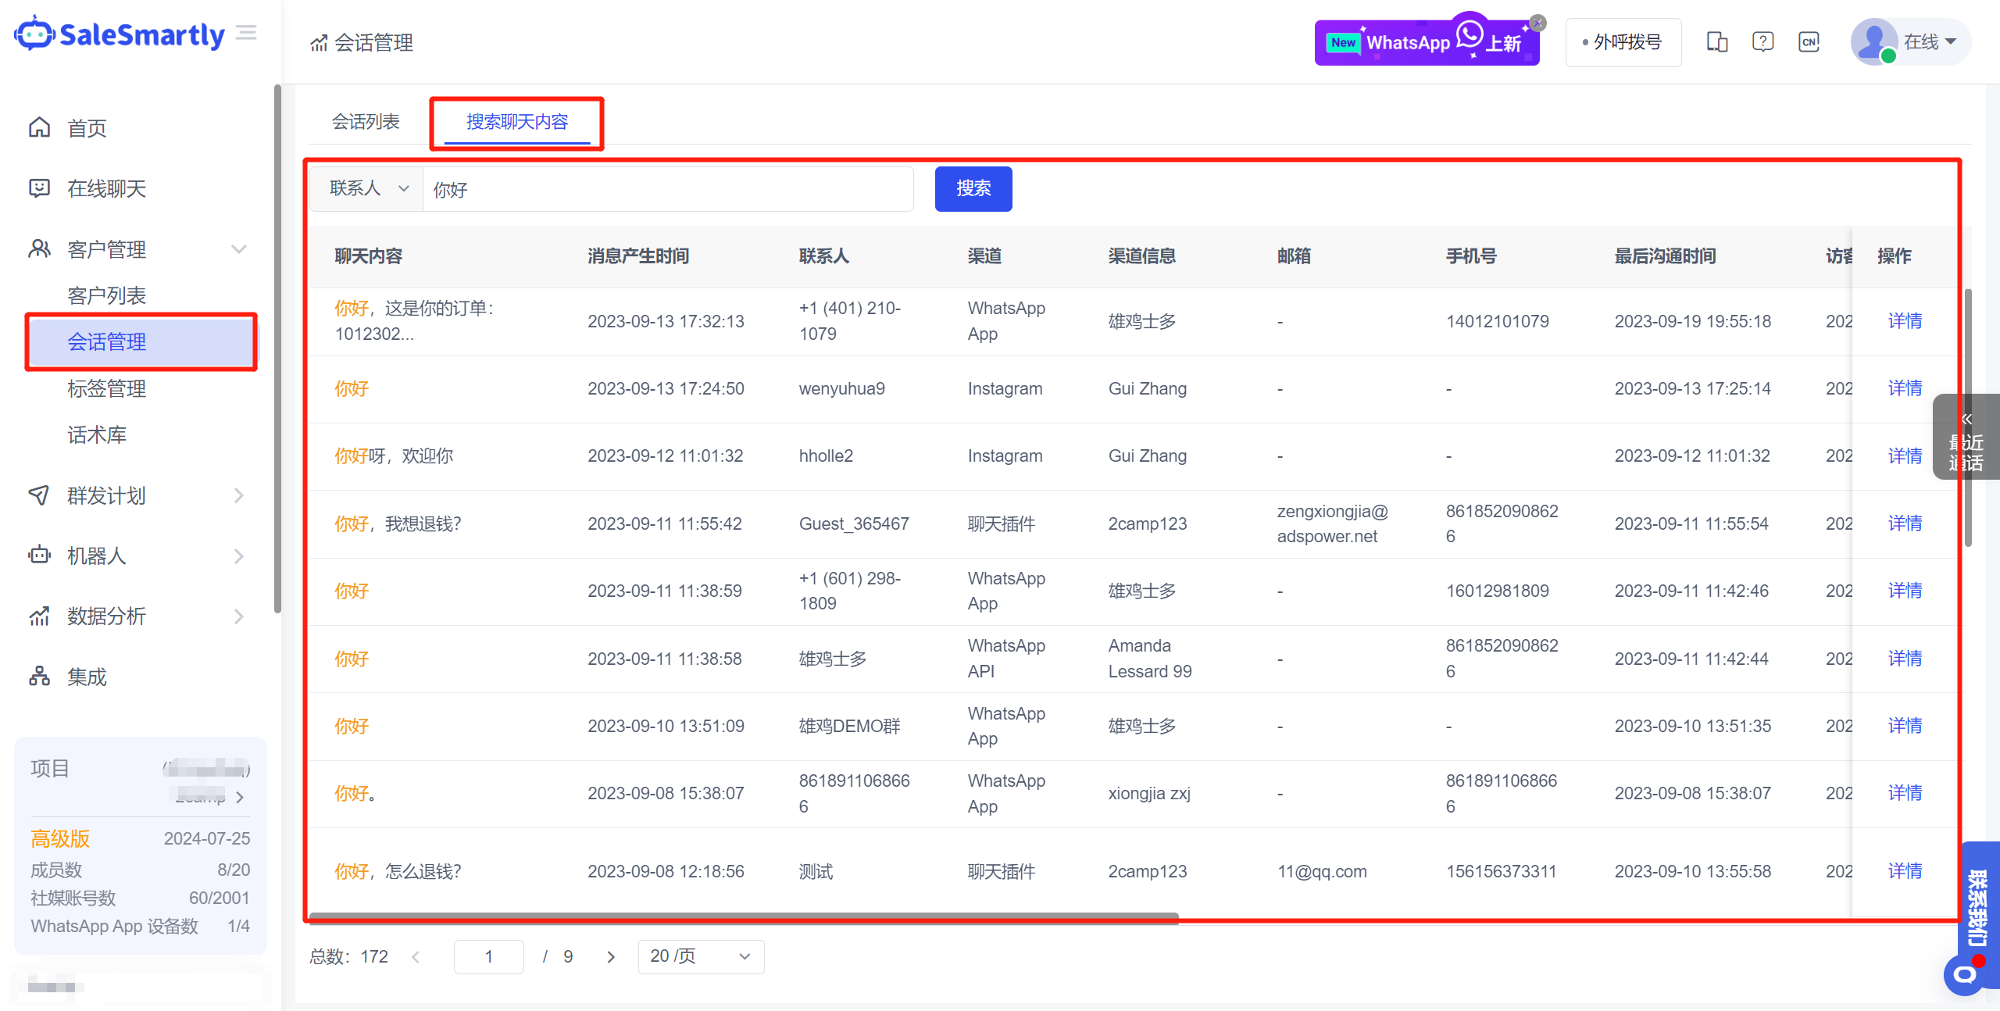This screenshot has height=1011, width=2000.
Task: Select 标签管理 in the sidebar
Action: (x=107, y=388)
